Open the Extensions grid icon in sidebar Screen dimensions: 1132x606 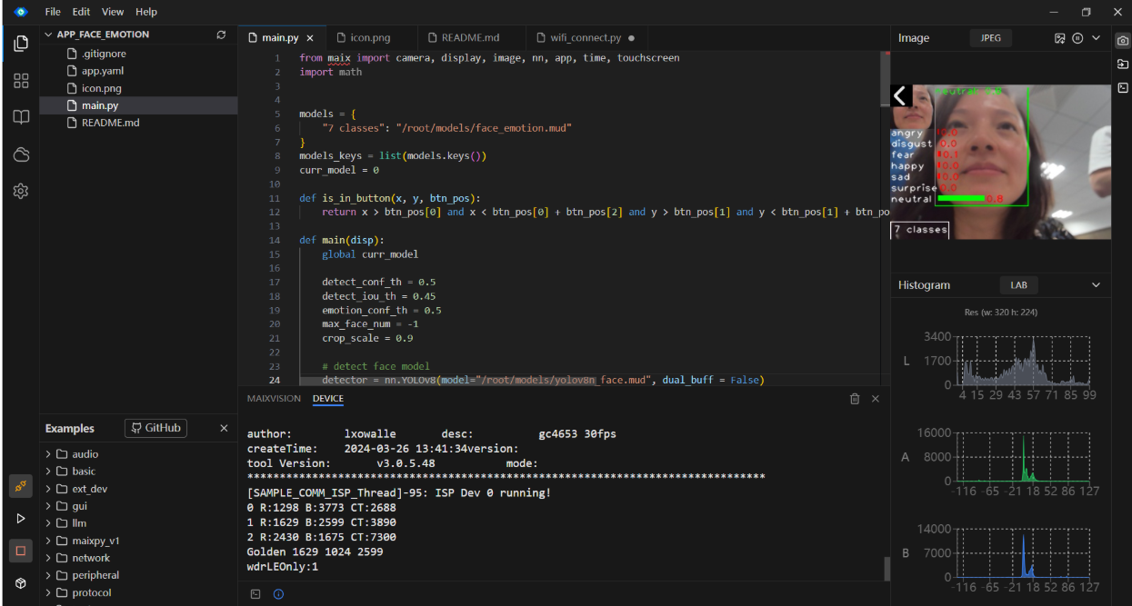pos(21,81)
